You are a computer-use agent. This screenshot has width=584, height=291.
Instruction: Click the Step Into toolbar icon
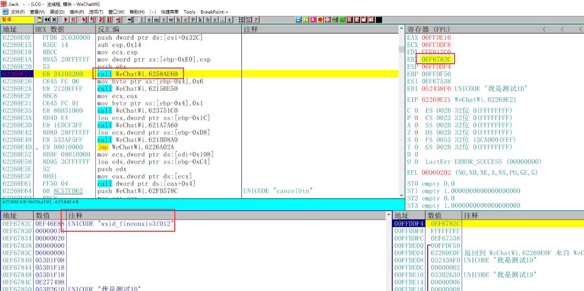[x=85, y=19]
